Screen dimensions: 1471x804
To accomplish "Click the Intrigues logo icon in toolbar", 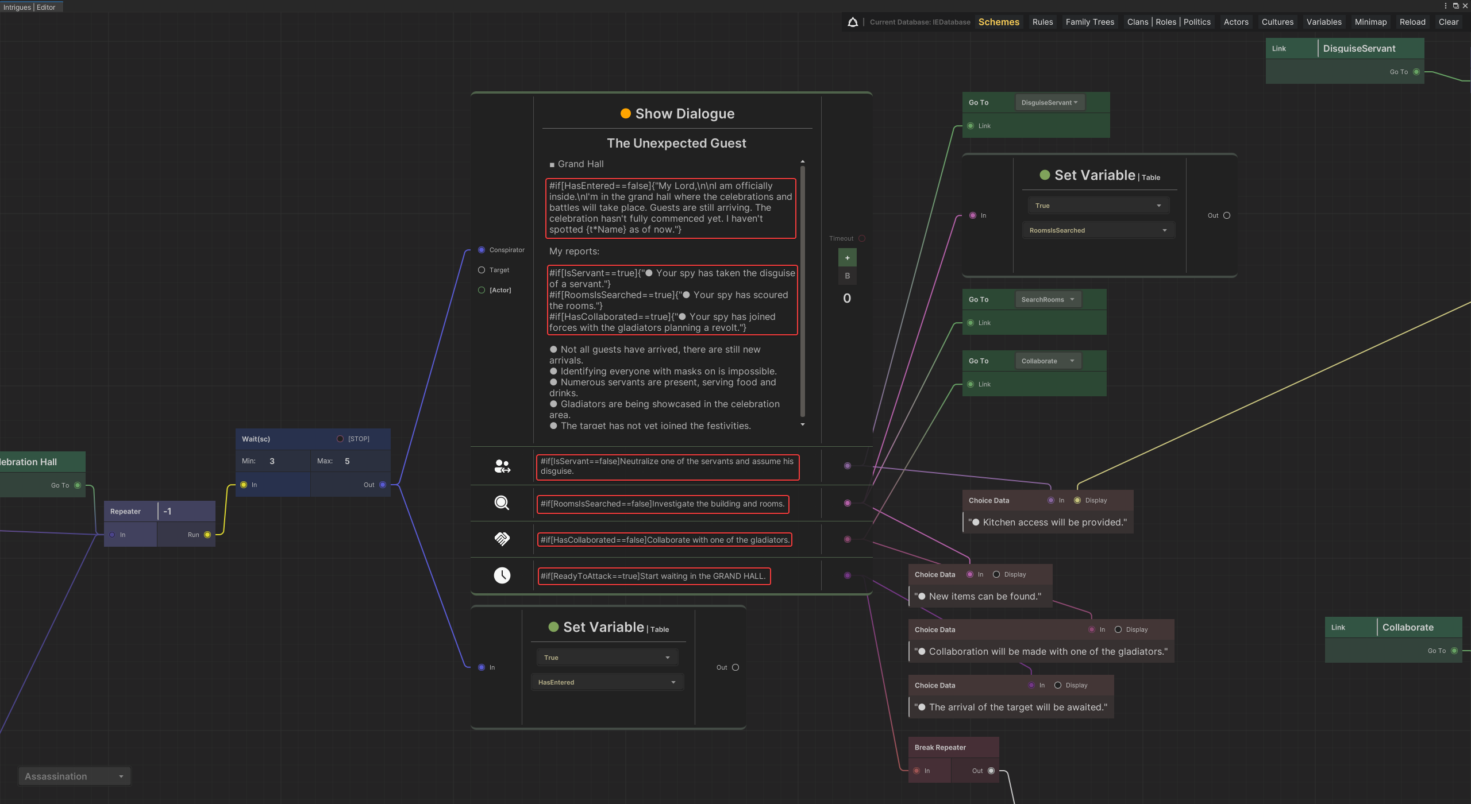I will [853, 22].
